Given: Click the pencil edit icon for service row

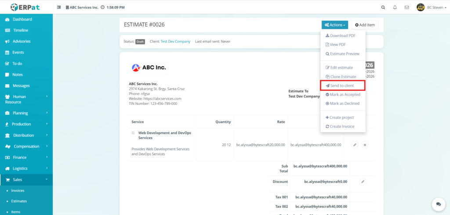Looking at the screenshot, I should [x=355, y=144].
